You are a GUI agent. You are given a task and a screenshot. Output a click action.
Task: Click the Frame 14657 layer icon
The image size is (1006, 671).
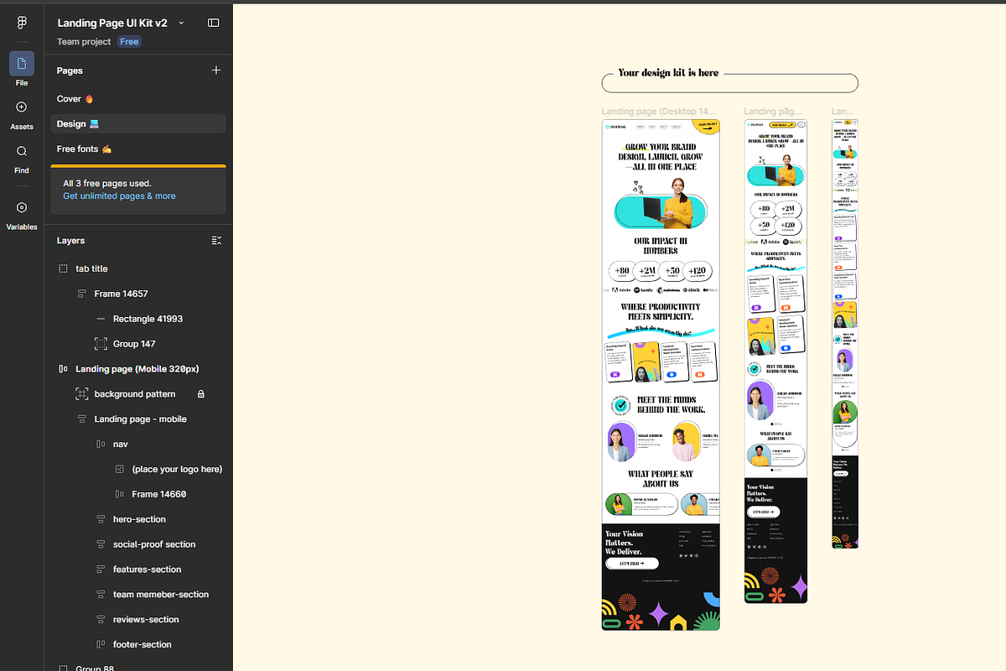[x=81, y=294]
